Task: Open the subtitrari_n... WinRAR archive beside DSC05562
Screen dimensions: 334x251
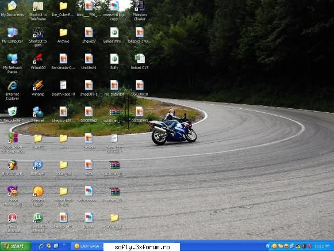Action: (x=114, y=115)
